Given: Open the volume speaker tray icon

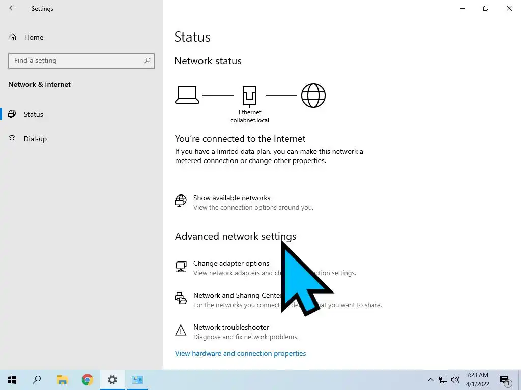Looking at the screenshot, I should (x=455, y=380).
